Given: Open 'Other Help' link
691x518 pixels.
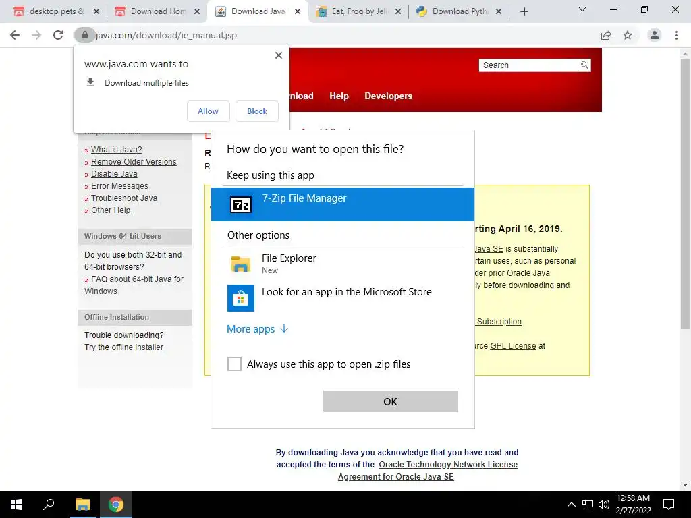Looking at the screenshot, I should point(111,210).
